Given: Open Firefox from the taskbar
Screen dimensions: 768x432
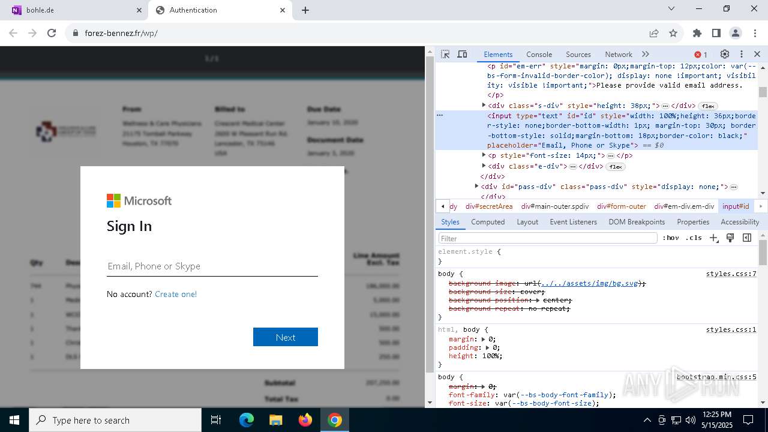Looking at the screenshot, I should click(x=305, y=420).
